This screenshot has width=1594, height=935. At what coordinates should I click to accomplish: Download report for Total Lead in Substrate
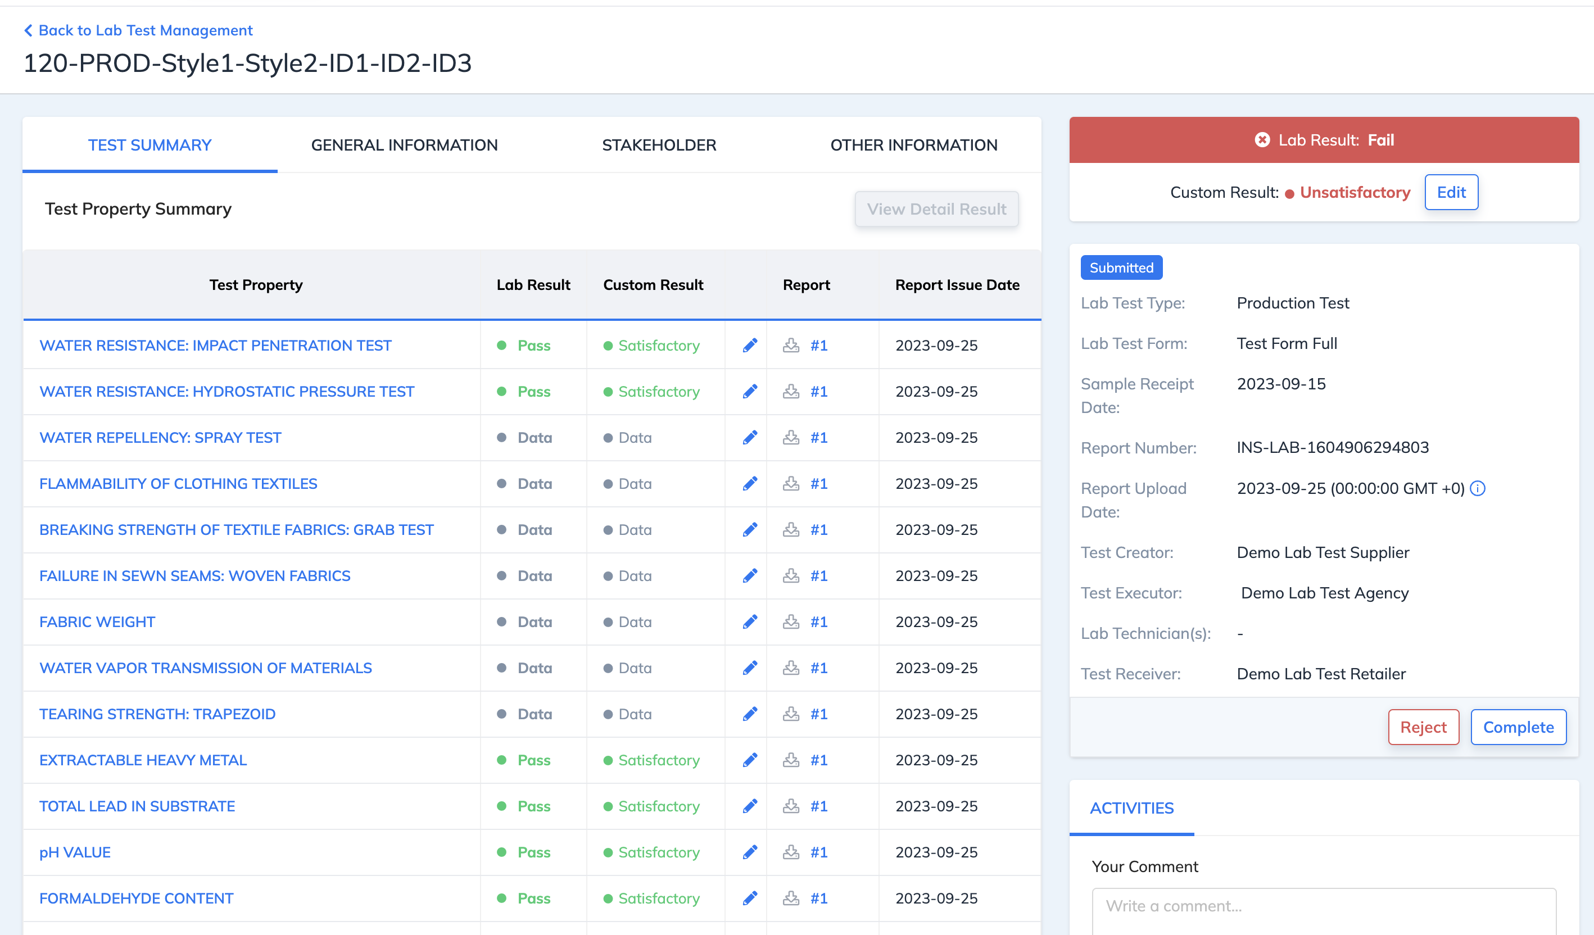[x=791, y=807]
